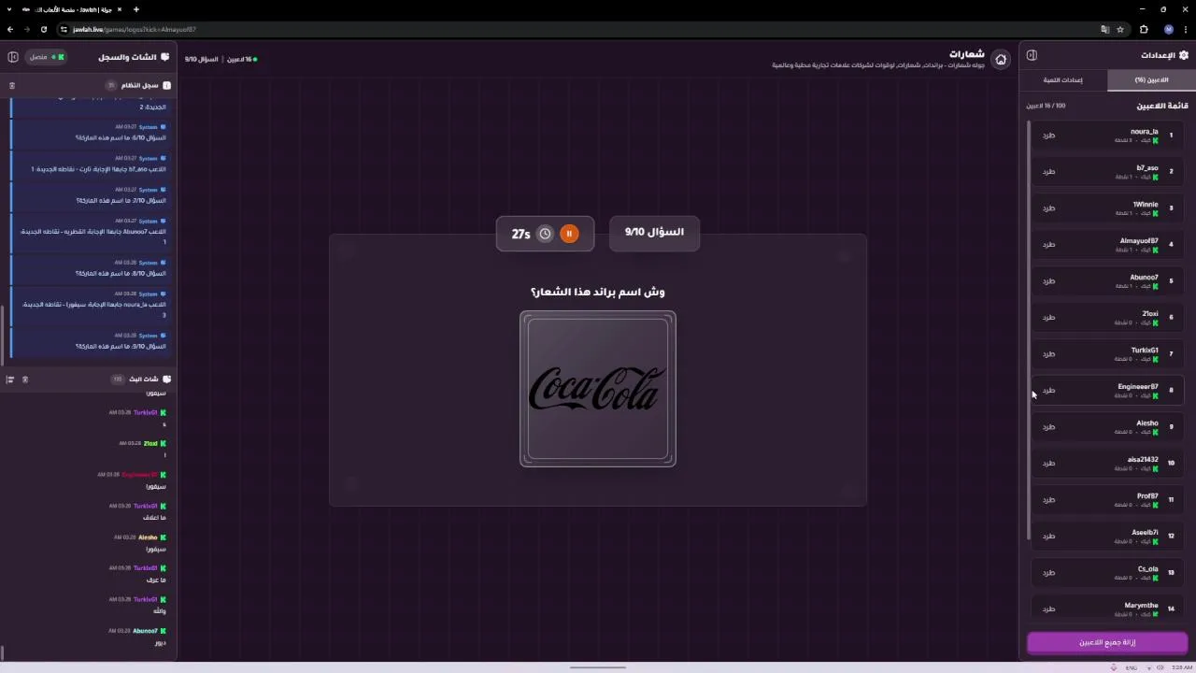Click the متصل connection status badge
1196x673 pixels.
45,57
